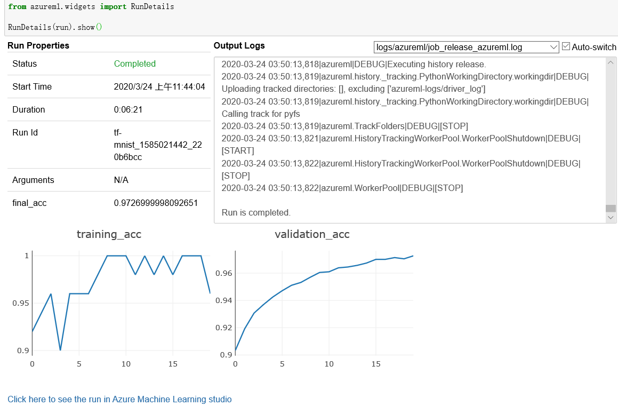Viewport: 618px width, 406px height.
Task: Click the 'Calling track for pyfs' log line
Action: [x=261, y=114]
